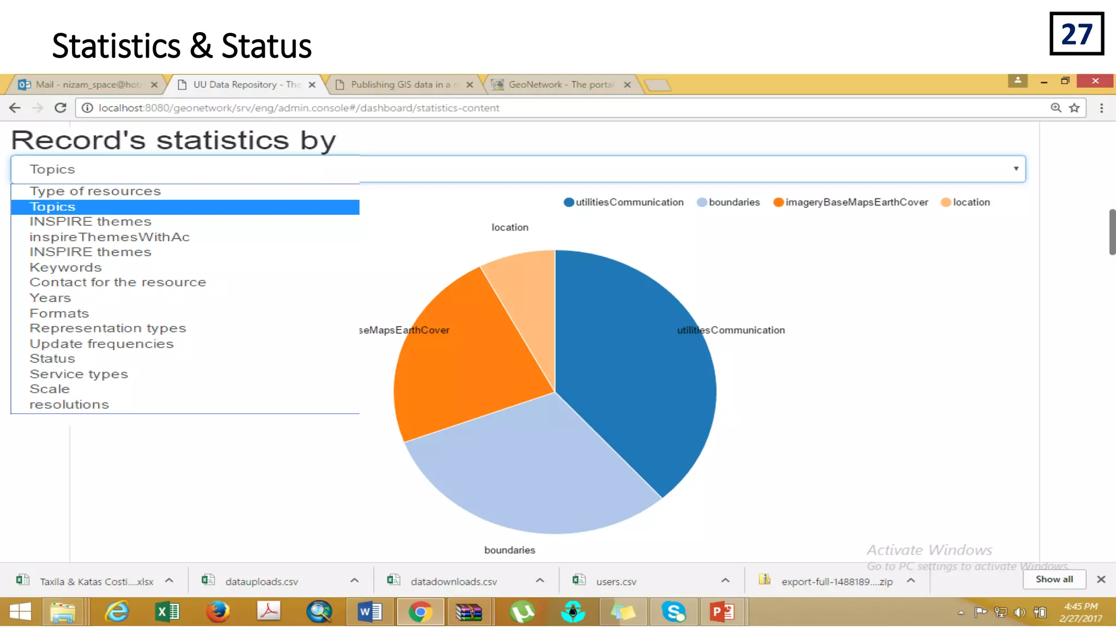Select highlighted 'Topics' option in list
Screen dimensions: 1116x628
click(185, 207)
